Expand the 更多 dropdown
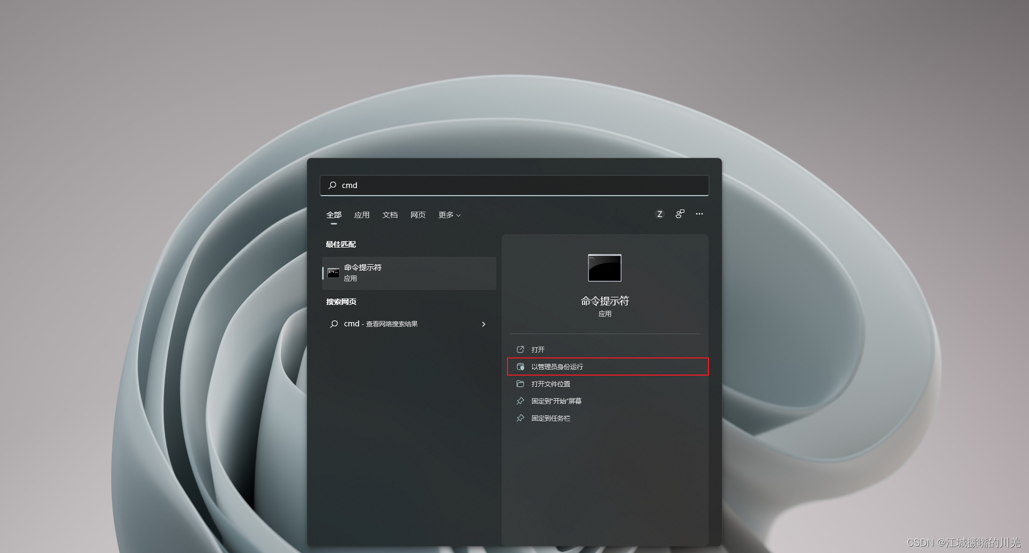Screen dimensions: 1029x553 (450, 215)
